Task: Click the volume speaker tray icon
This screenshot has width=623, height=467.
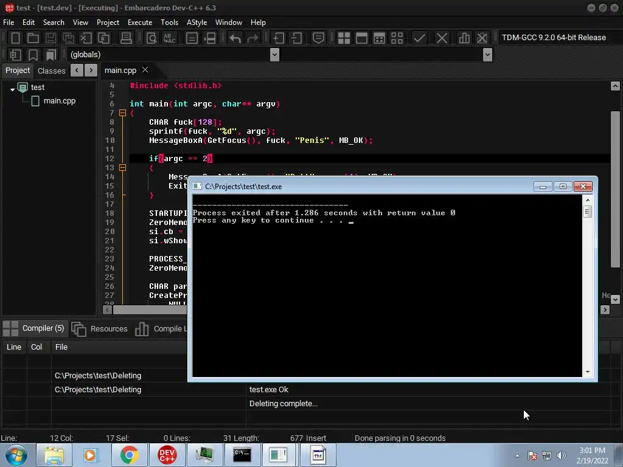Action: (561, 455)
